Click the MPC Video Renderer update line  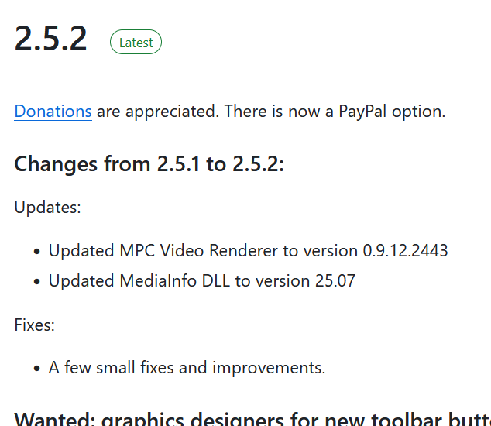tap(248, 251)
